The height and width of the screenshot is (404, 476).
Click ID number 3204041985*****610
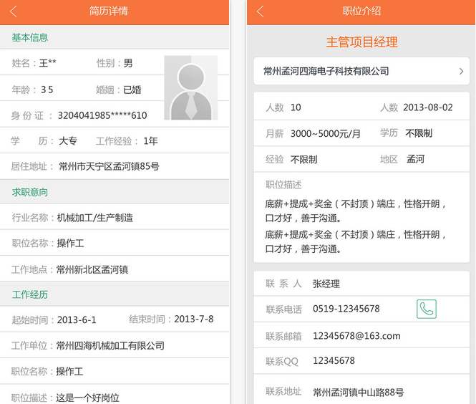(x=102, y=115)
